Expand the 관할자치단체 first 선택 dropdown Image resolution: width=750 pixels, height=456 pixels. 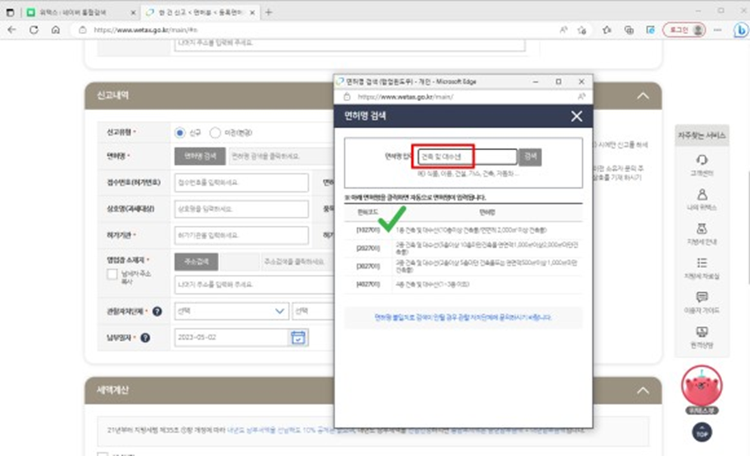[230, 311]
